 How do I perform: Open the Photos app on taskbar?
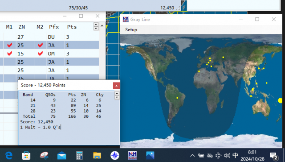coord(150,155)
